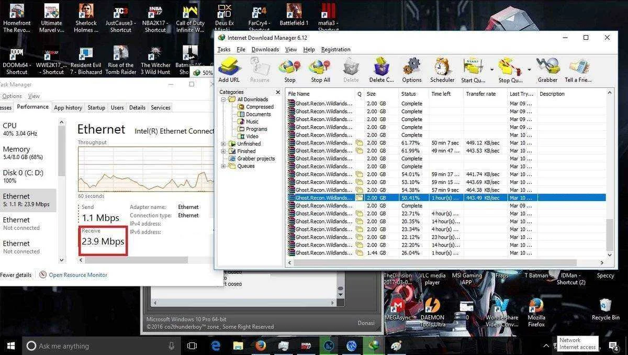Open the Users tab in Task Manager
The height and width of the screenshot is (355, 628).
pyautogui.click(x=117, y=107)
